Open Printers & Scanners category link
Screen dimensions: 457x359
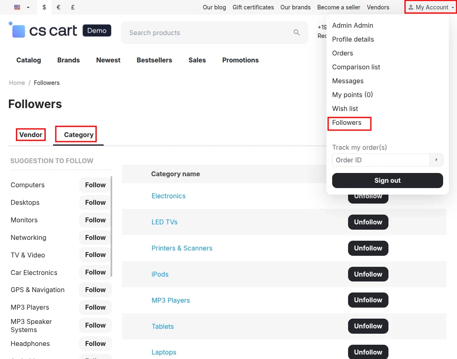pos(182,248)
